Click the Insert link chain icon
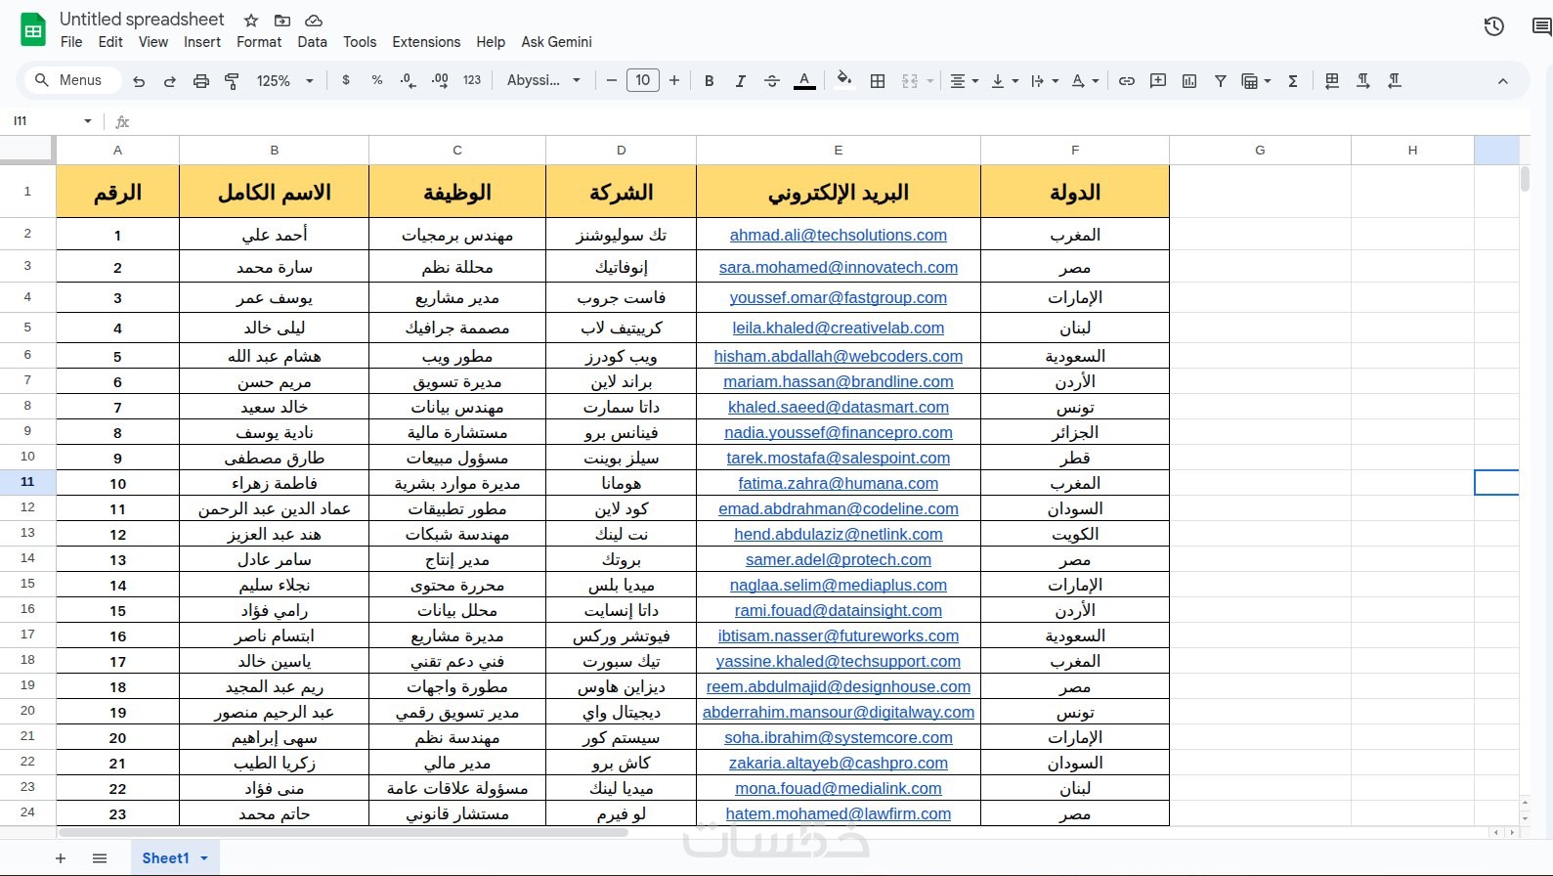The width and height of the screenshot is (1553, 876). (1127, 81)
